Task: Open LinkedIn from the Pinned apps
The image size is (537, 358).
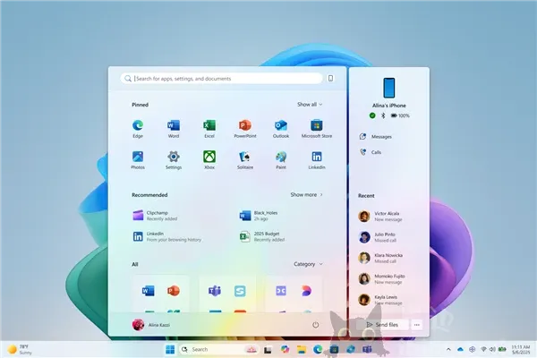Action: click(x=317, y=160)
